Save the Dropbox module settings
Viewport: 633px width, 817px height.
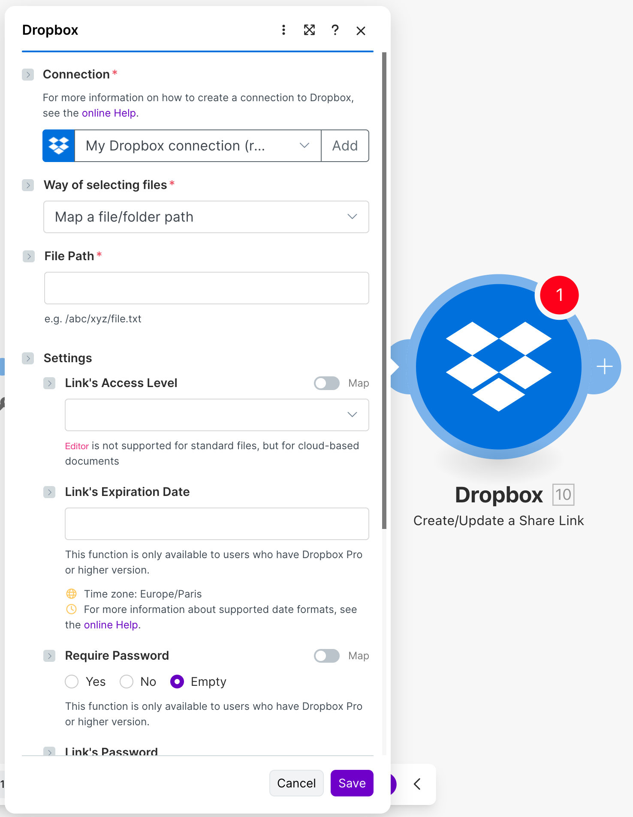click(x=352, y=783)
